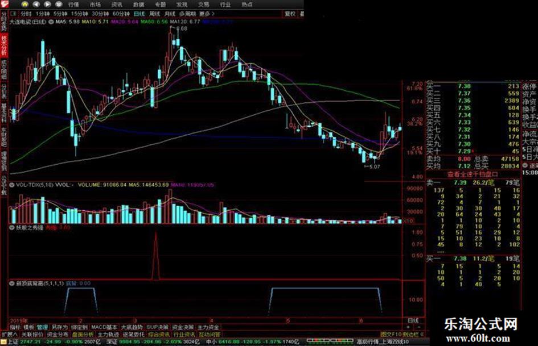
Task: Open the 交易 menu
Action: (x=203, y=5)
